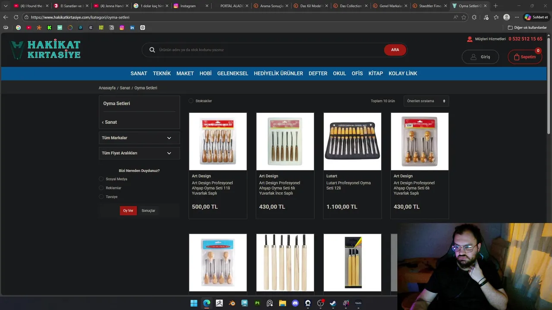The image size is (552, 310).
Task: Click the Sonuçlar button
Action: (148, 211)
